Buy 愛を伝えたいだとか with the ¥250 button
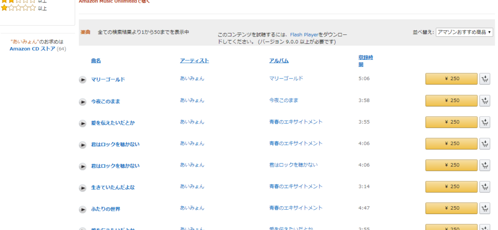498x230 pixels. point(451,122)
